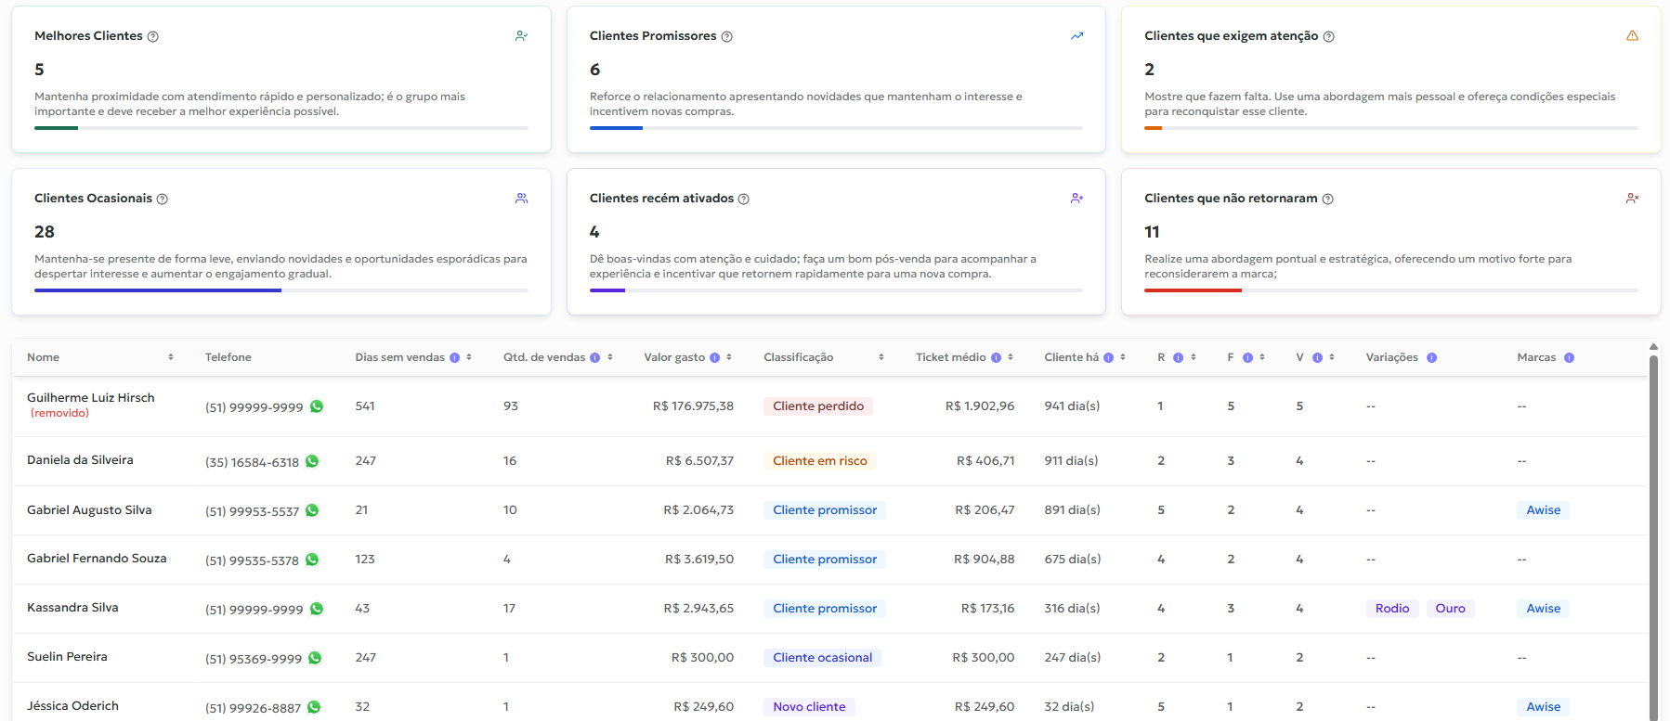The image size is (1670, 721).
Task: Sort by Ticket médio column arrows
Action: coord(1011,357)
